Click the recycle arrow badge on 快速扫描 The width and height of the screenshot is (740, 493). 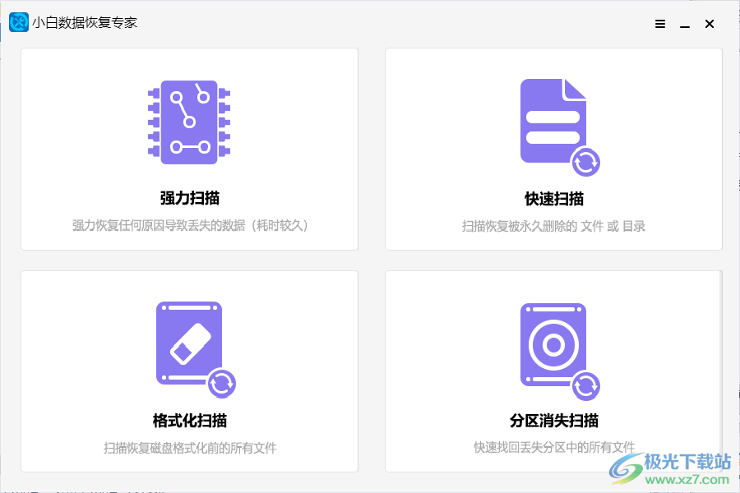[587, 163]
